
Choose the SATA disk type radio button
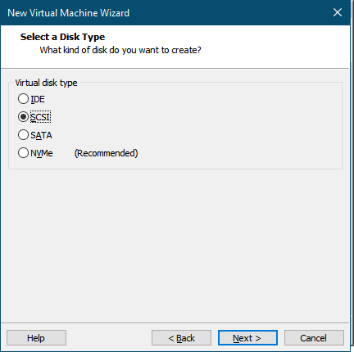(23, 135)
